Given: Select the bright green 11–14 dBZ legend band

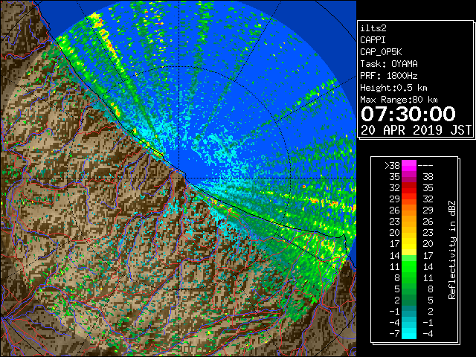Looking at the screenshot, I should pyautogui.click(x=409, y=266).
